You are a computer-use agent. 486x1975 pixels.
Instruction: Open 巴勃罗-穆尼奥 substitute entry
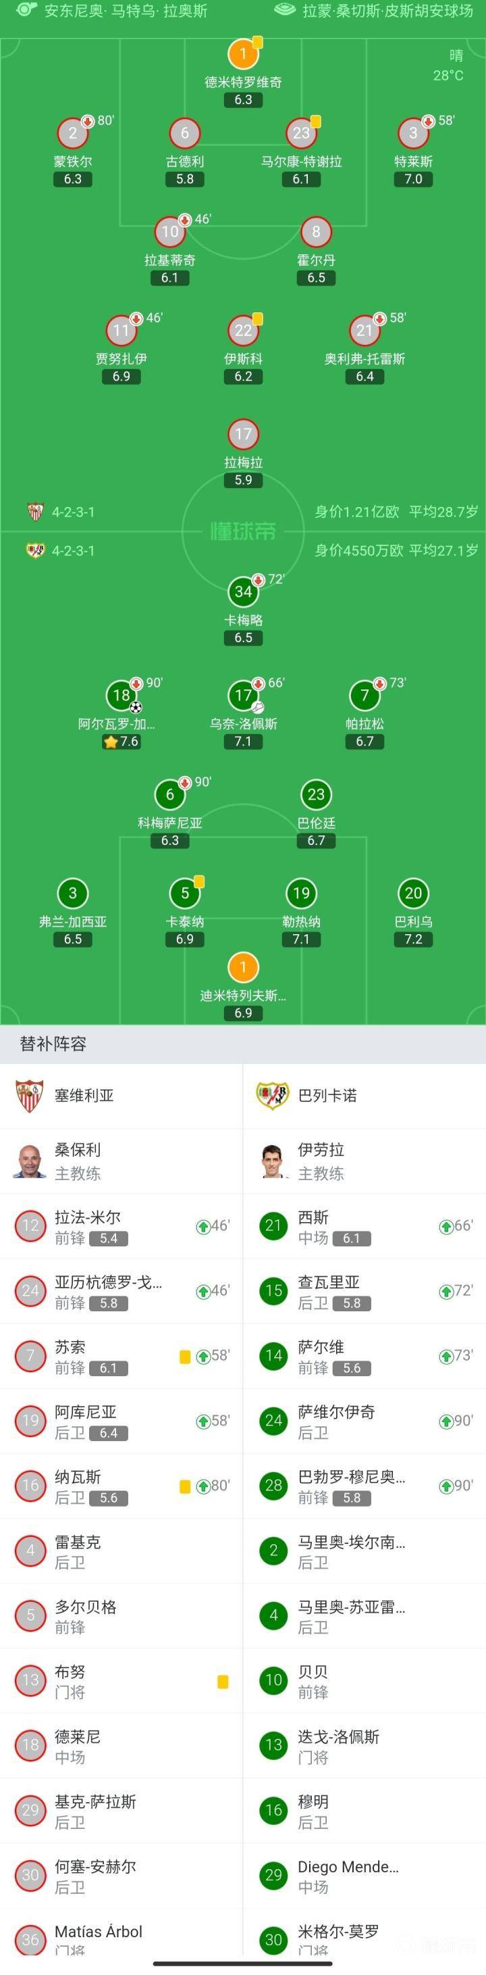point(364,1486)
